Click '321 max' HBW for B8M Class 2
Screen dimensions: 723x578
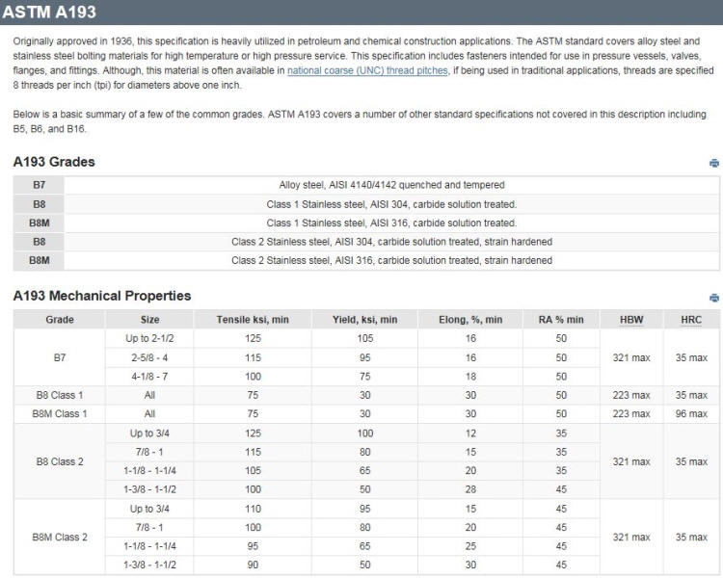click(631, 538)
